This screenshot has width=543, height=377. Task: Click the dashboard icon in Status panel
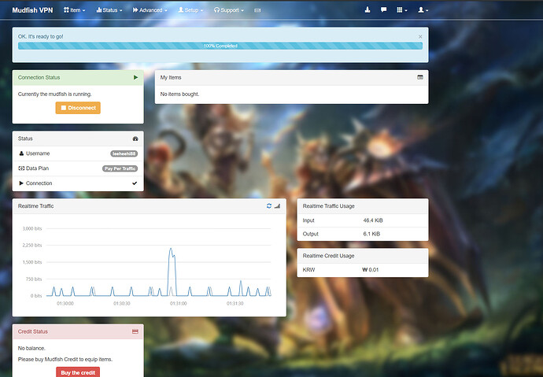pyautogui.click(x=135, y=139)
